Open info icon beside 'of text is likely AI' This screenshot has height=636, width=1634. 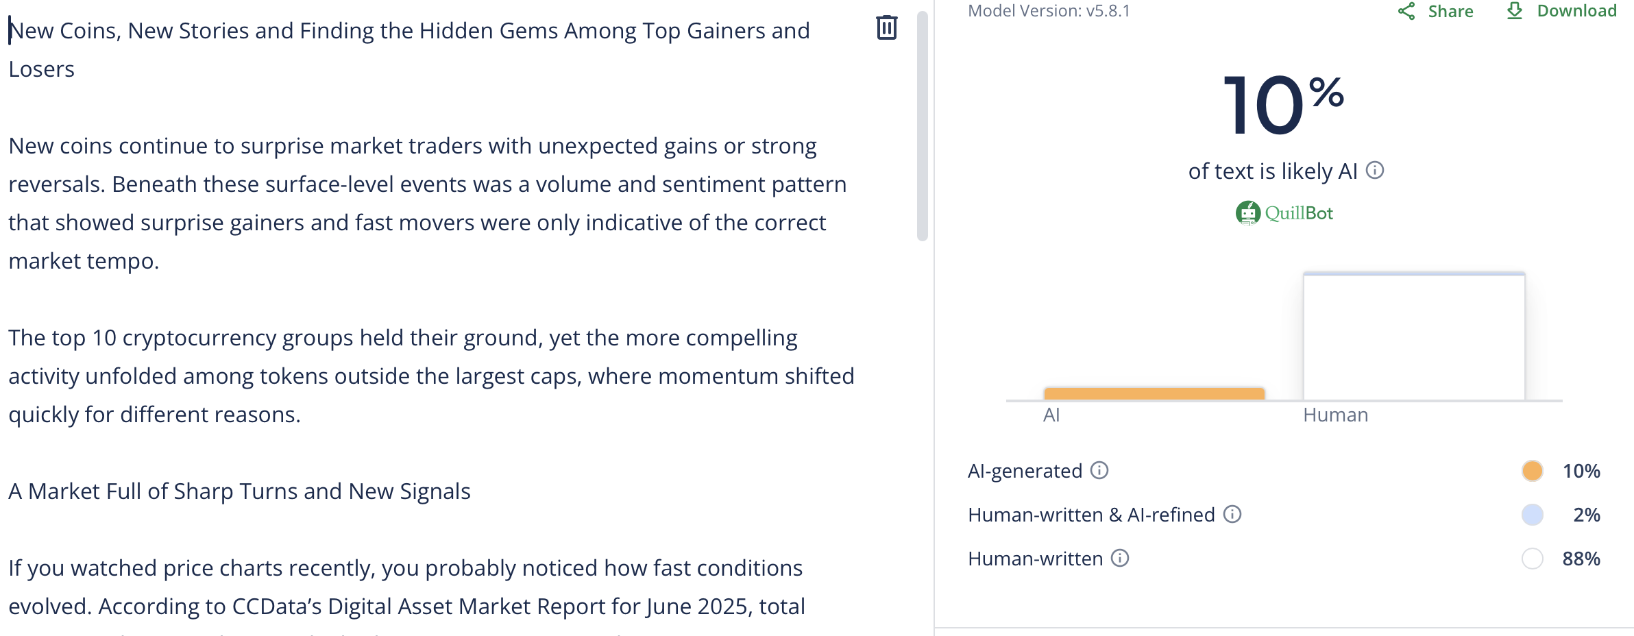(x=1375, y=170)
